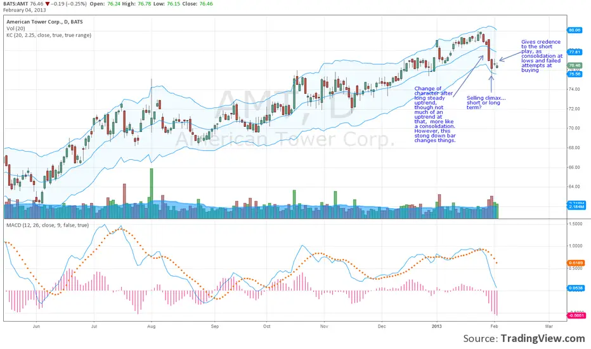591x349 pixels.
Task: Click the blue 75.56 lower channel price tag
Action: pyautogui.click(x=575, y=74)
